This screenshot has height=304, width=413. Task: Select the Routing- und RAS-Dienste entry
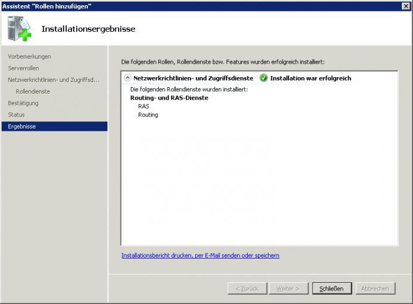pos(169,98)
